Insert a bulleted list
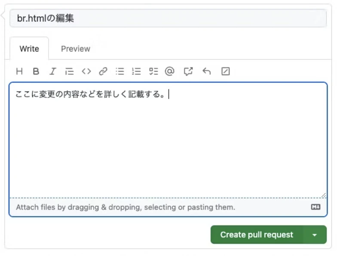Screen dimensions: 337x256 pos(120,71)
